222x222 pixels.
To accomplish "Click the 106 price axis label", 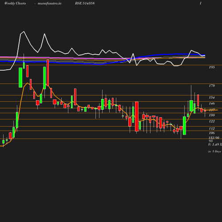I will tap(212, 133).
